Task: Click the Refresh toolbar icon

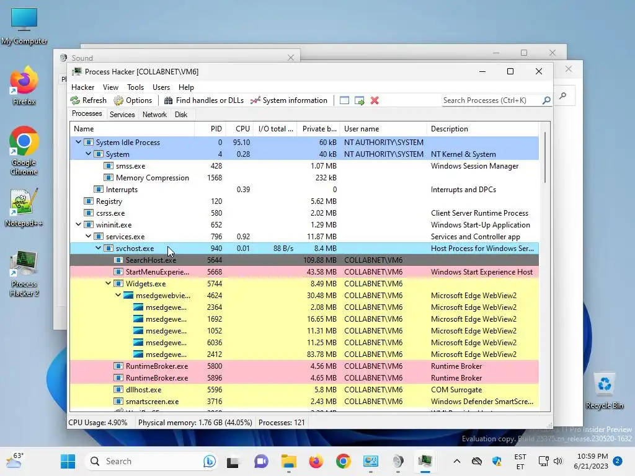Action: point(75,100)
